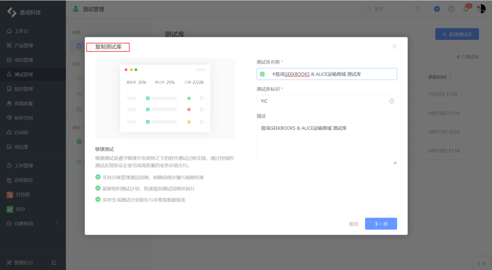
Task: Click the help question mark icon
Action: pyautogui.click(x=451, y=9)
